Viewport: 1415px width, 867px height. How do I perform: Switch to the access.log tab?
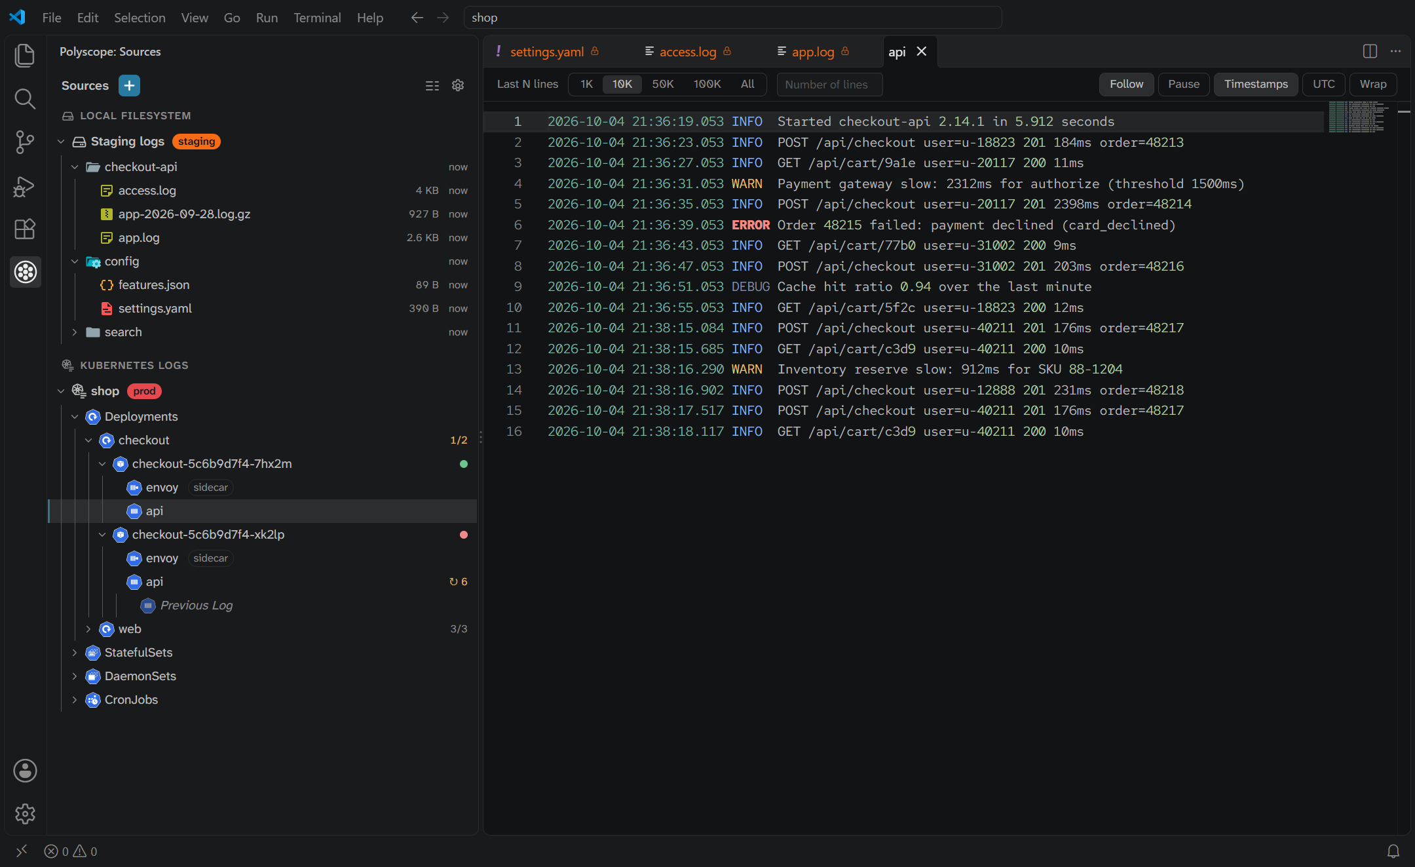coord(688,52)
